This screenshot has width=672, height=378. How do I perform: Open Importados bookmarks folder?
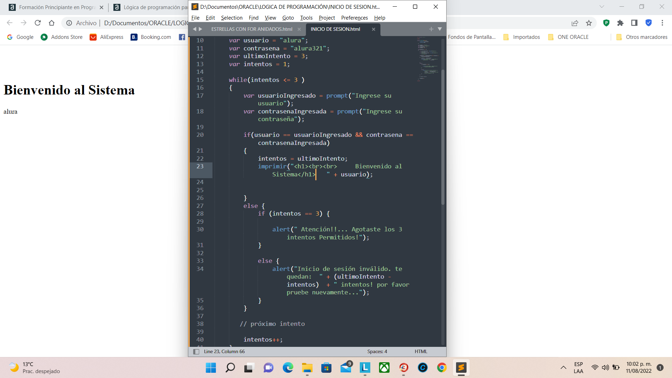(521, 37)
